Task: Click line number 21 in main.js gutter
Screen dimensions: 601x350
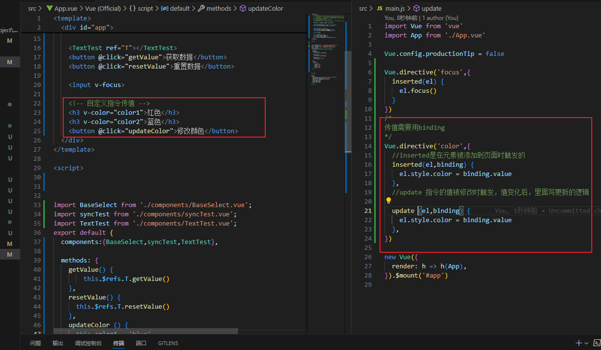Action: pyautogui.click(x=368, y=210)
